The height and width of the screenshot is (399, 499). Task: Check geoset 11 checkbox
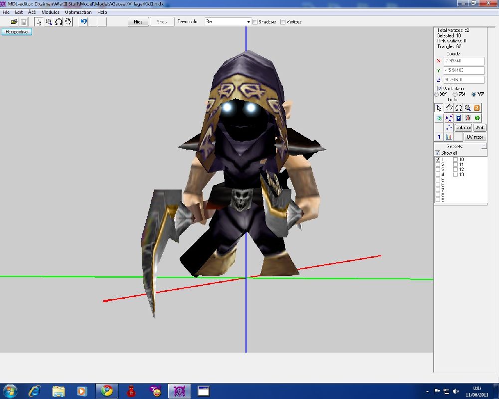tap(456, 165)
